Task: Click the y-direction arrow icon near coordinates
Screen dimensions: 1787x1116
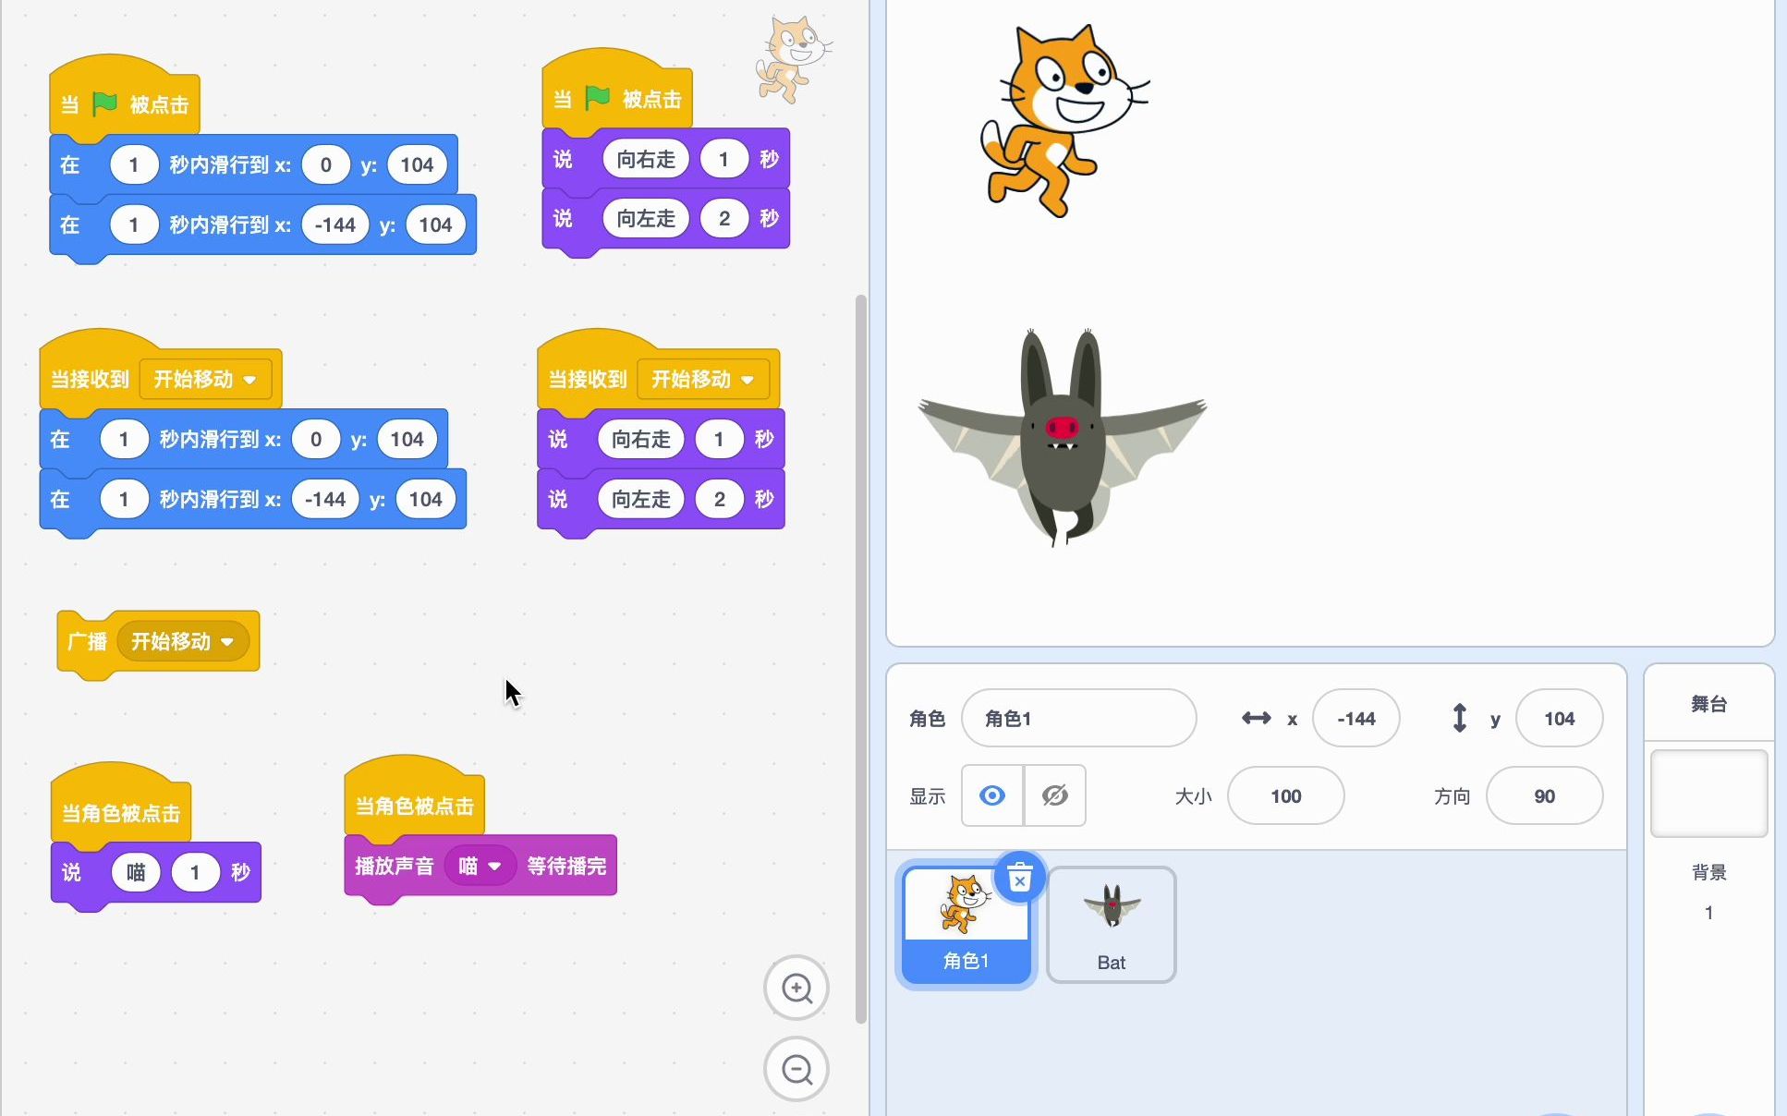Action: tap(1460, 718)
